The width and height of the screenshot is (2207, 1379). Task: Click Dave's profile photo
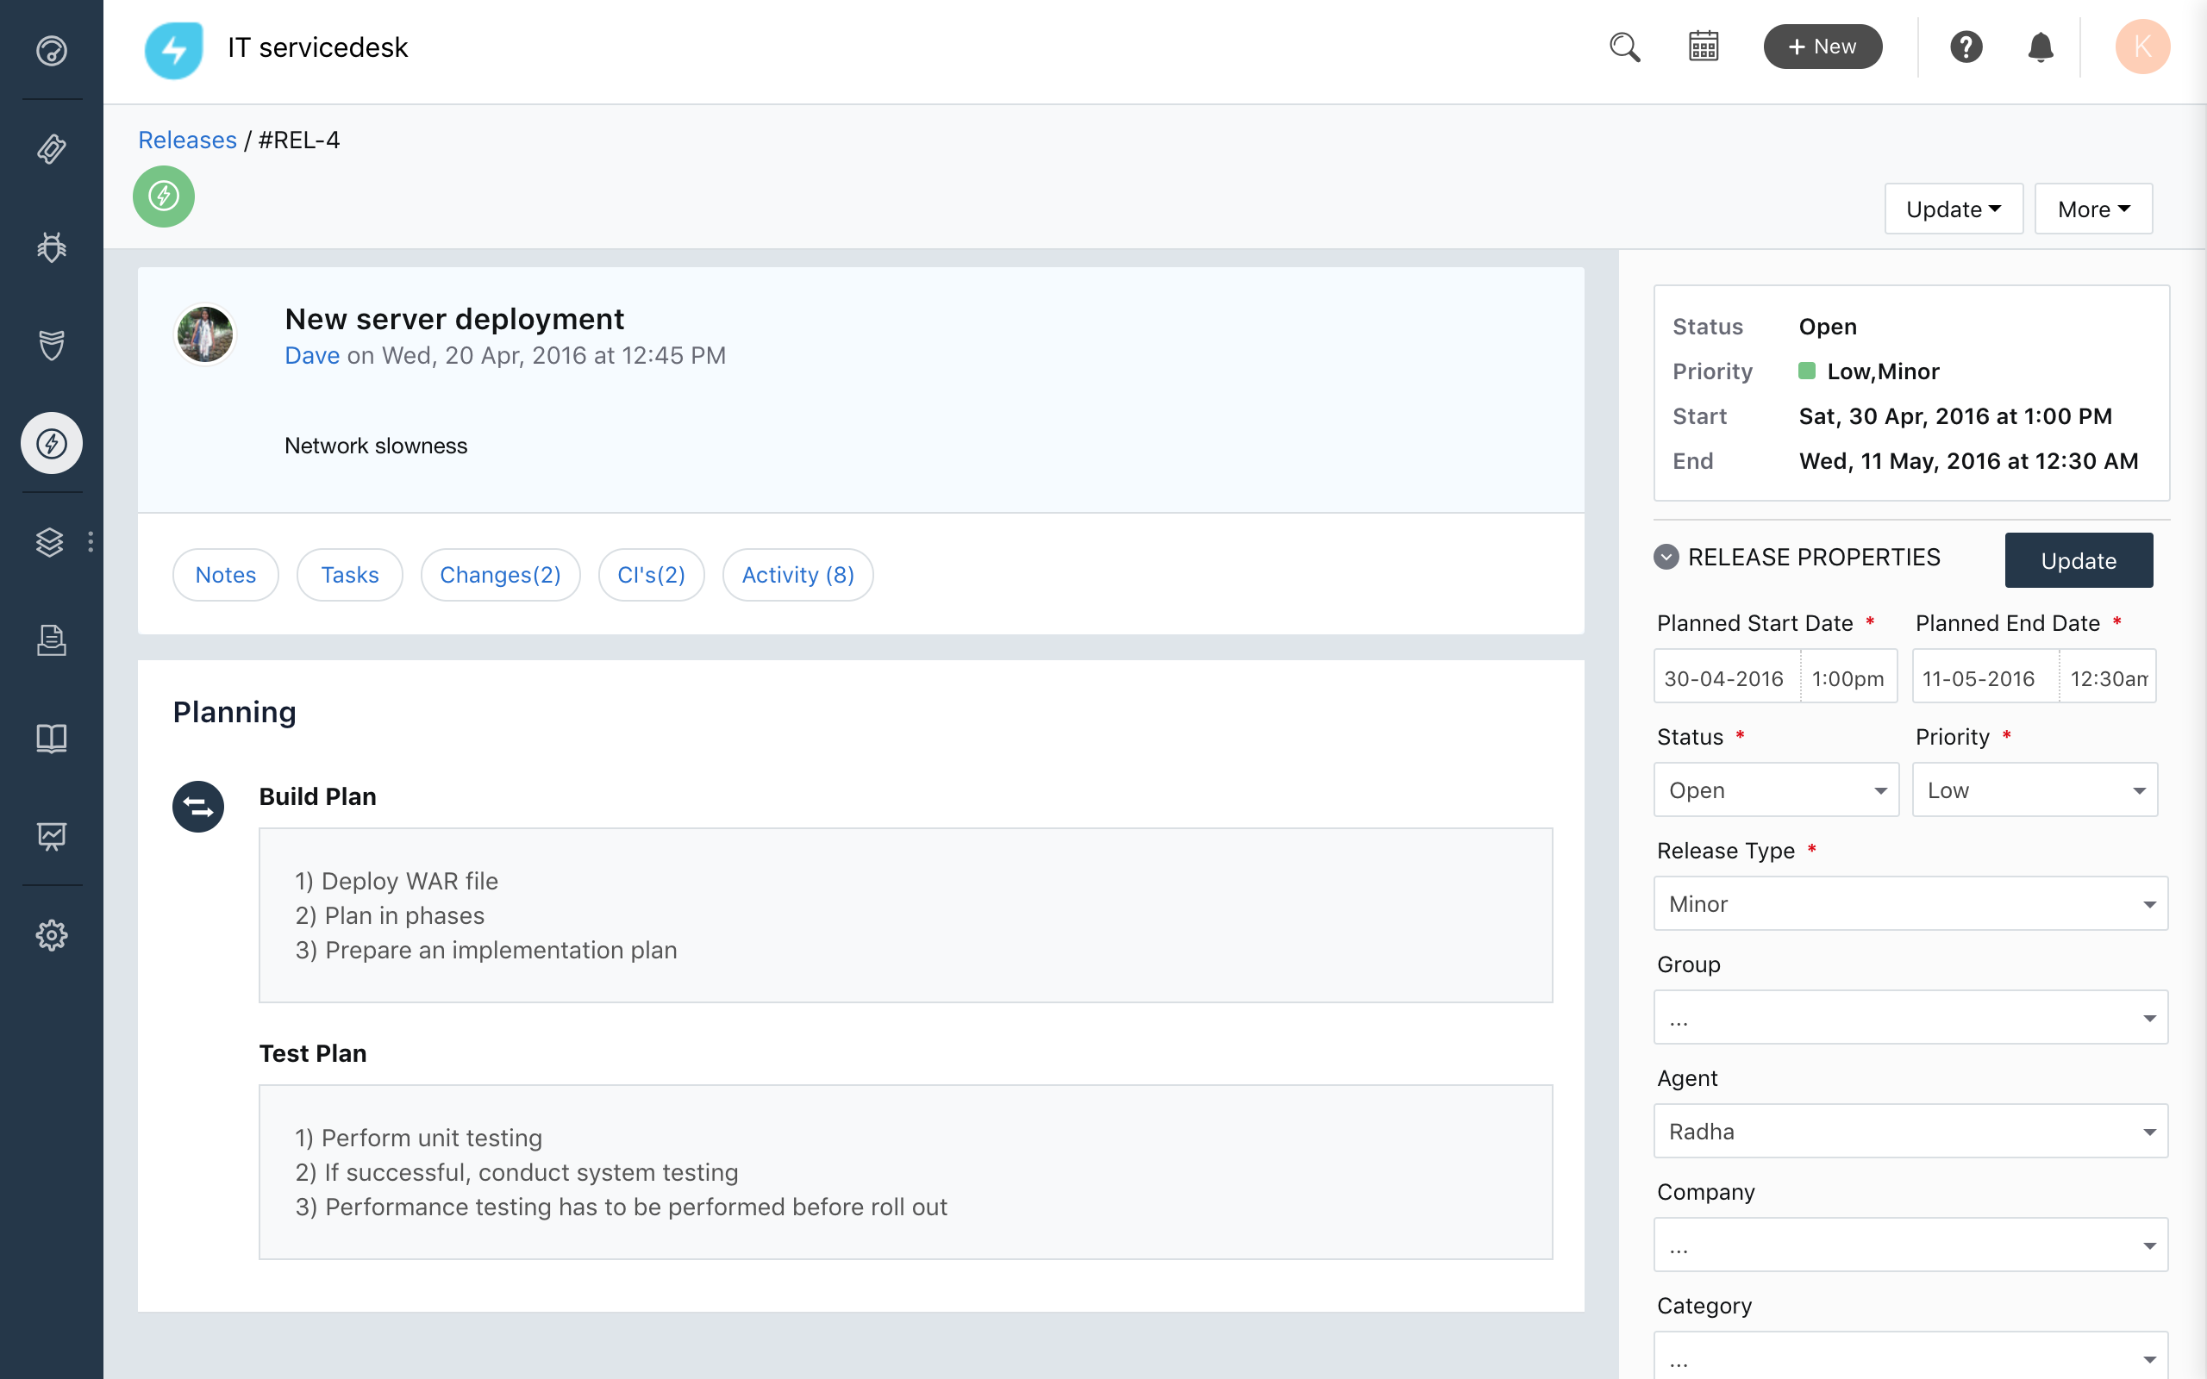click(x=204, y=334)
